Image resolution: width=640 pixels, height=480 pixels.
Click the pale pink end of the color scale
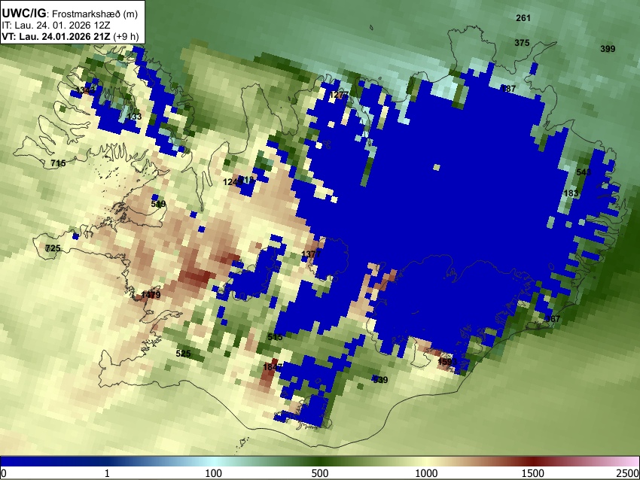(x=631, y=462)
